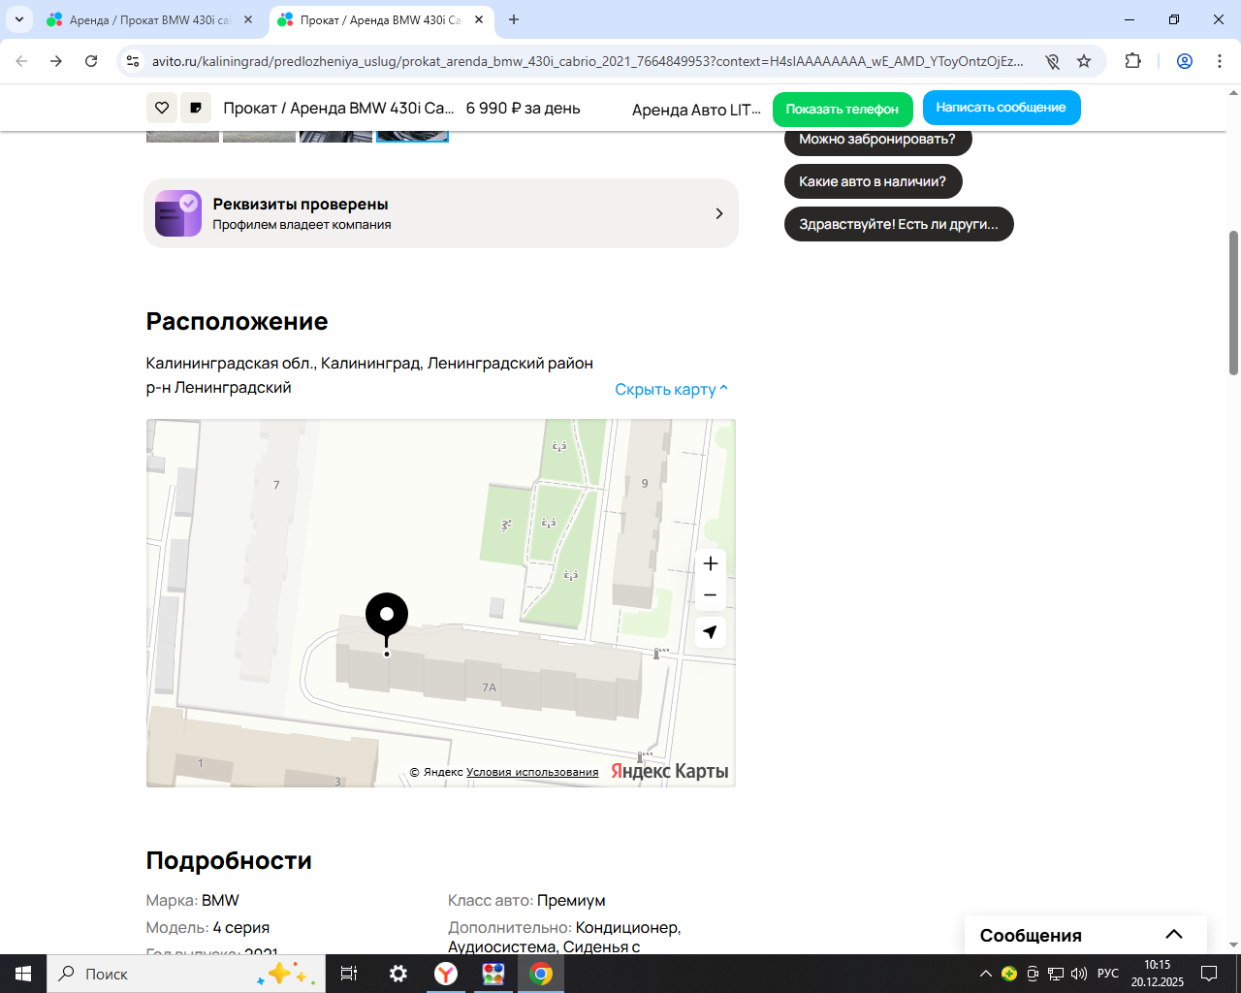Open a new browser tab
Viewport: 1241px width, 993px height.
click(x=514, y=19)
